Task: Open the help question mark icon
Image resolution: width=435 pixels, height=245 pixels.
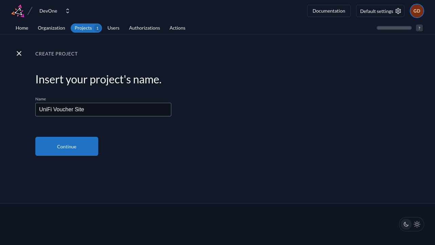Action: click(419, 28)
